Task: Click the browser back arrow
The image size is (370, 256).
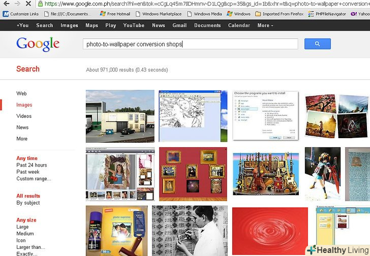Action: [x=7, y=4]
